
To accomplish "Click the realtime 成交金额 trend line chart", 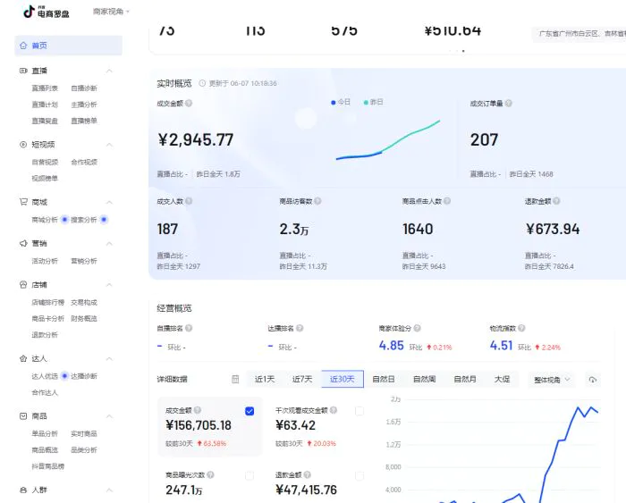I will pos(388,139).
